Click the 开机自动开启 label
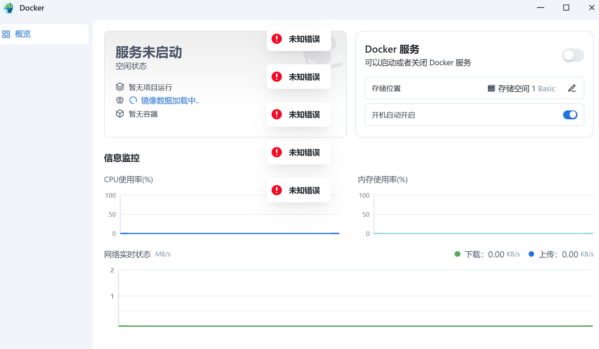Screen dimensions: 599x349 pos(393,115)
